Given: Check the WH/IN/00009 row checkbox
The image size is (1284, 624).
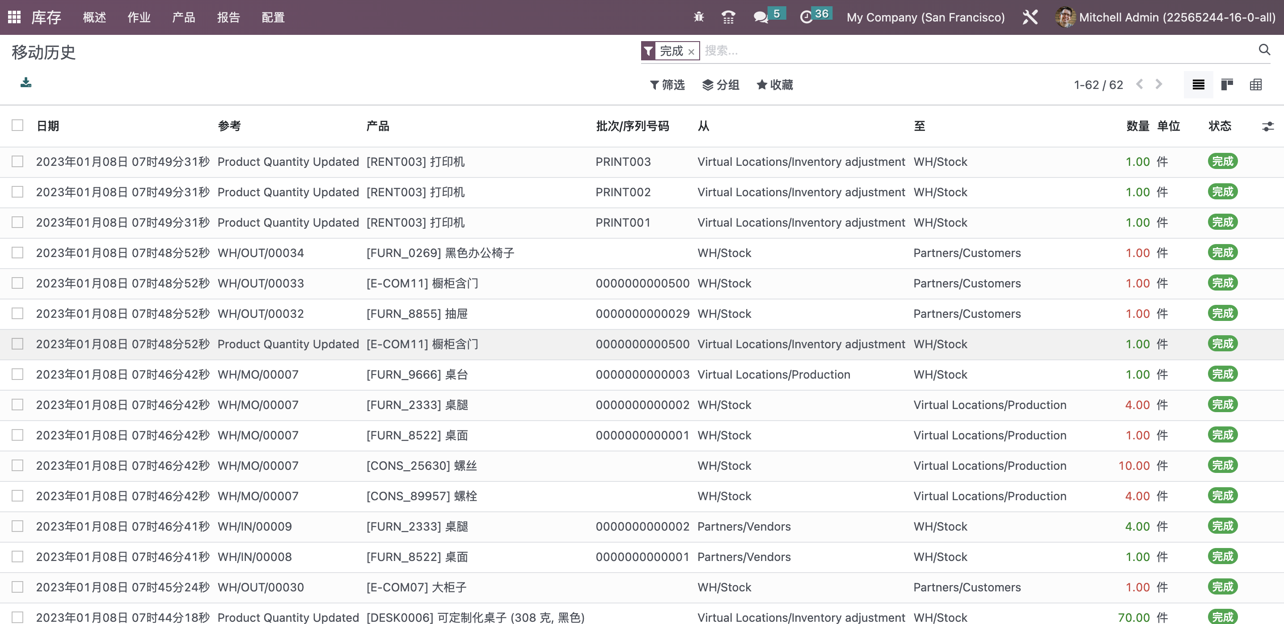Looking at the screenshot, I should tap(17, 526).
